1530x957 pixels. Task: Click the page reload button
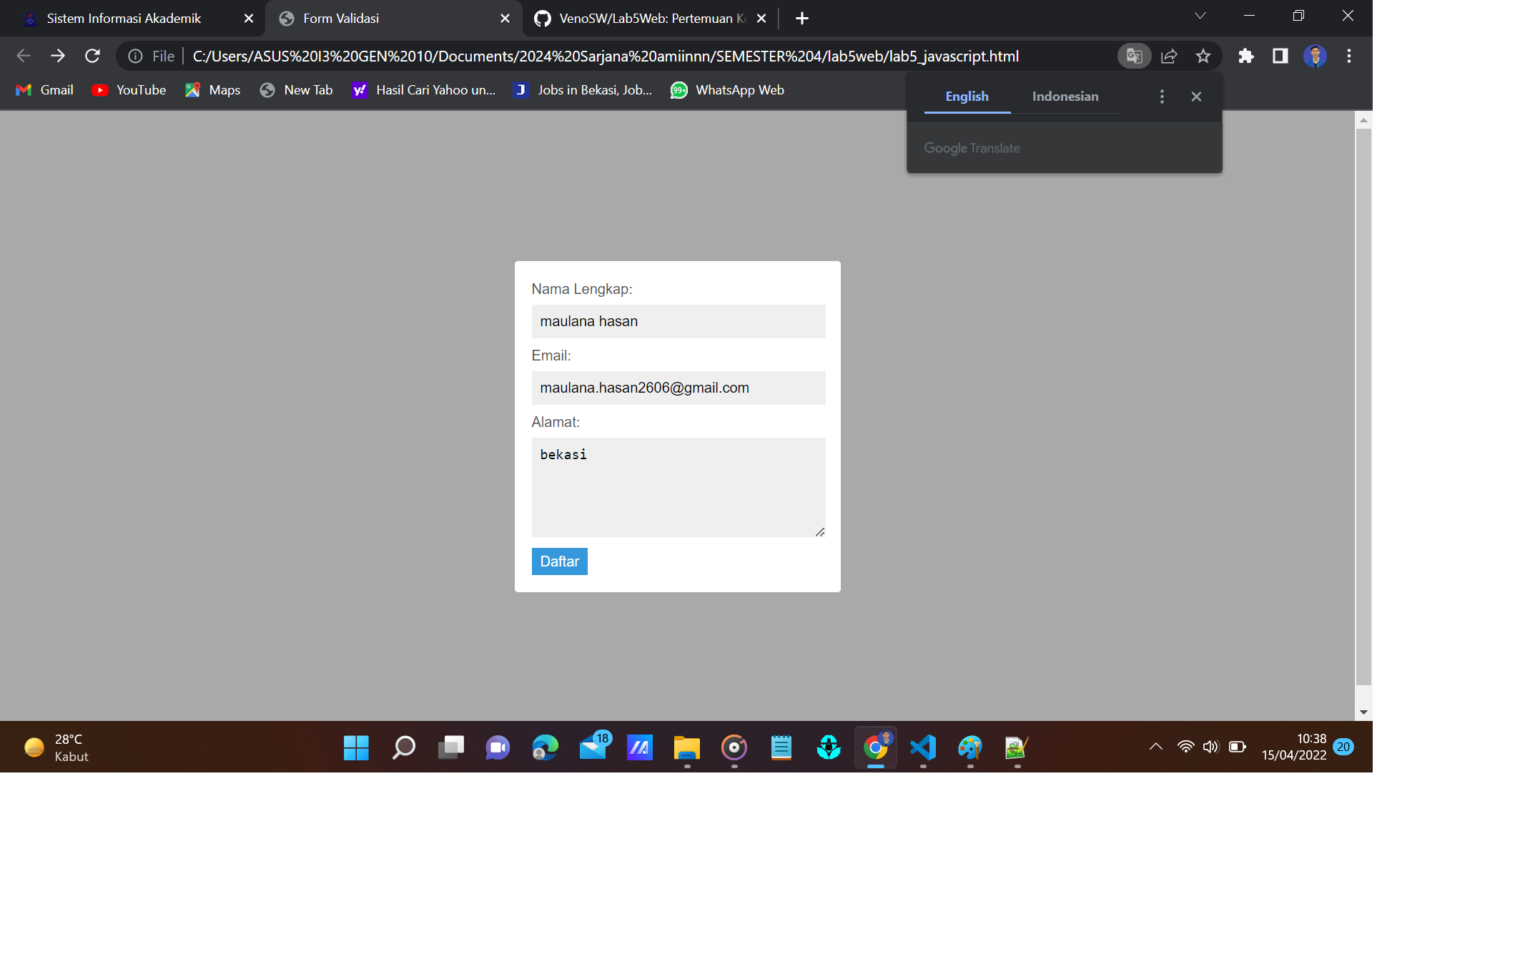click(92, 56)
